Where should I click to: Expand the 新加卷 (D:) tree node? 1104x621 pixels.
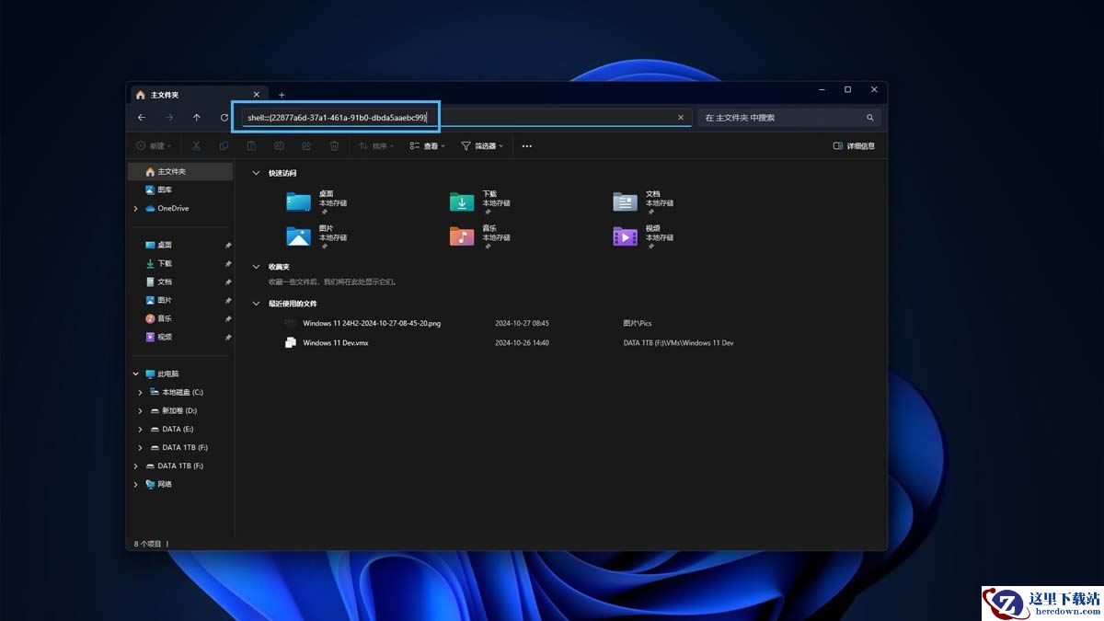coord(140,411)
